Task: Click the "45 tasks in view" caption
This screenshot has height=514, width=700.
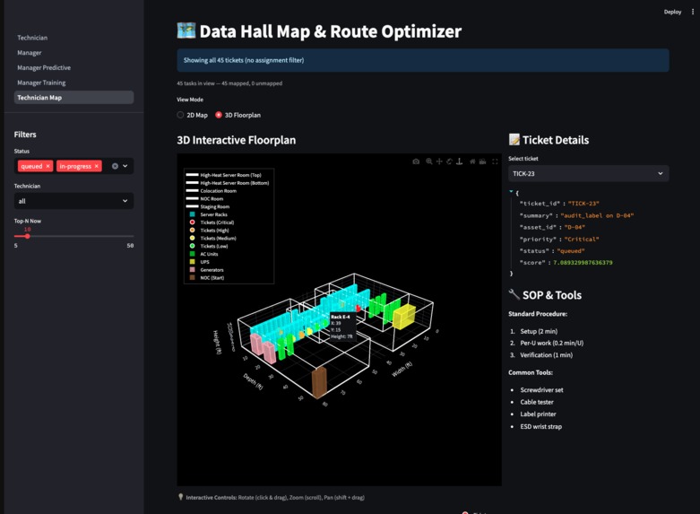Action: click(229, 83)
